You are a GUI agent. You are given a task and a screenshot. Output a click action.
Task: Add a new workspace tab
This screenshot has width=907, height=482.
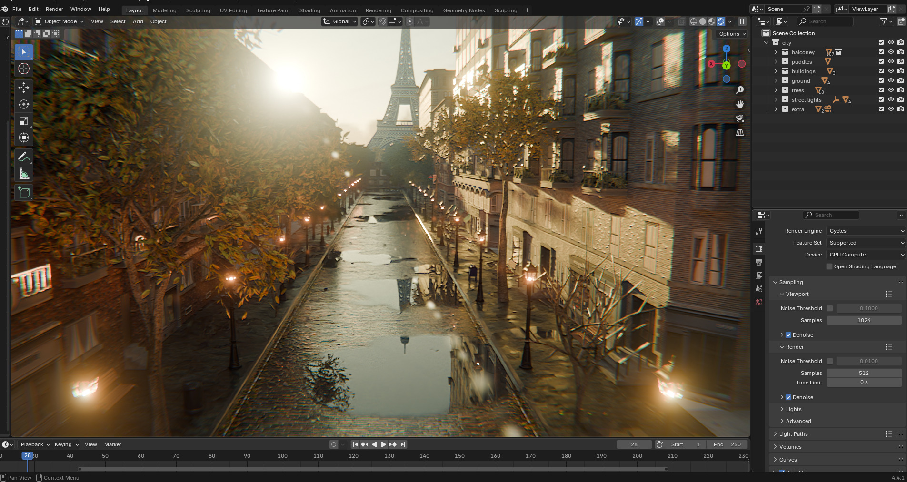coord(527,10)
